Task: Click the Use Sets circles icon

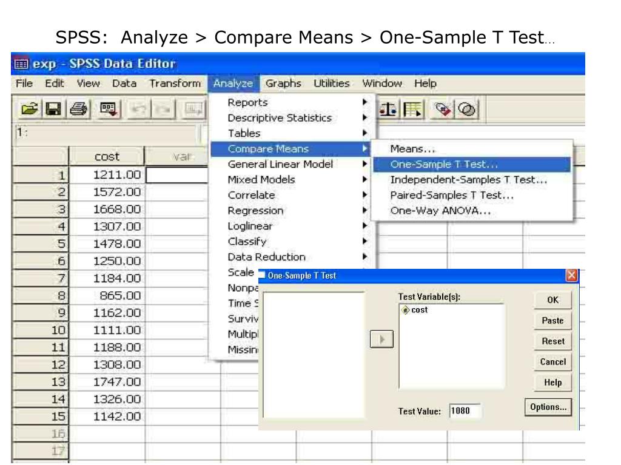Action: click(x=466, y=109)
